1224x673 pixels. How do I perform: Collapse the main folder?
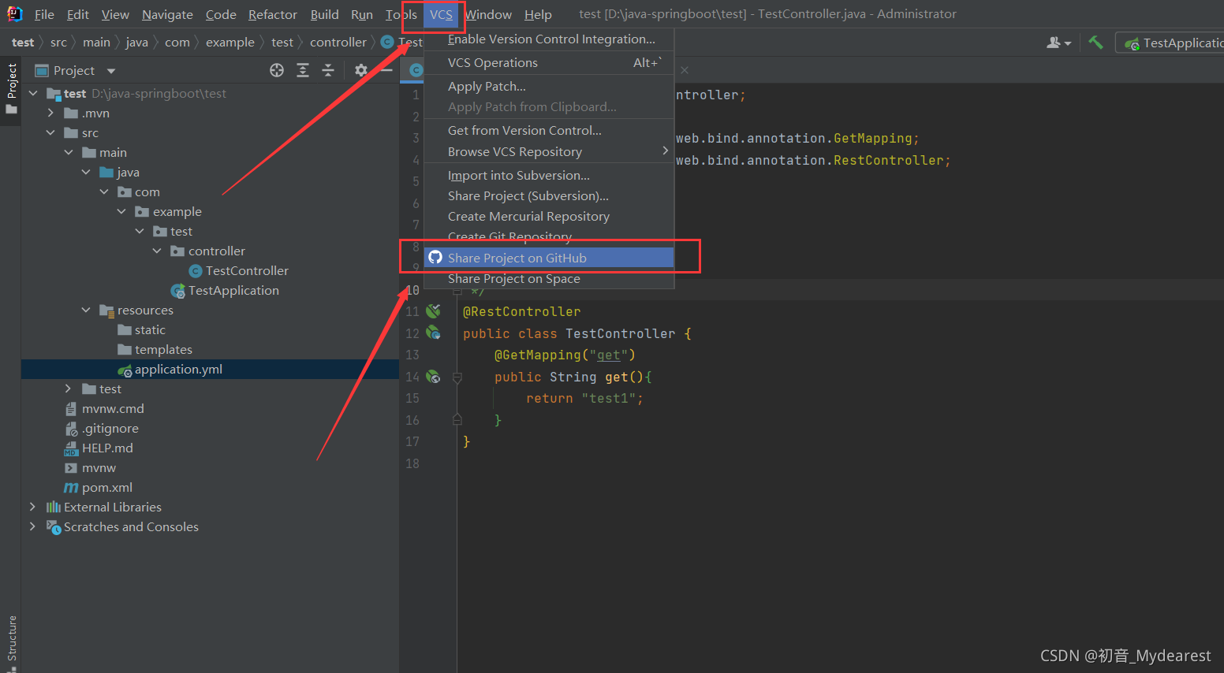69,152
